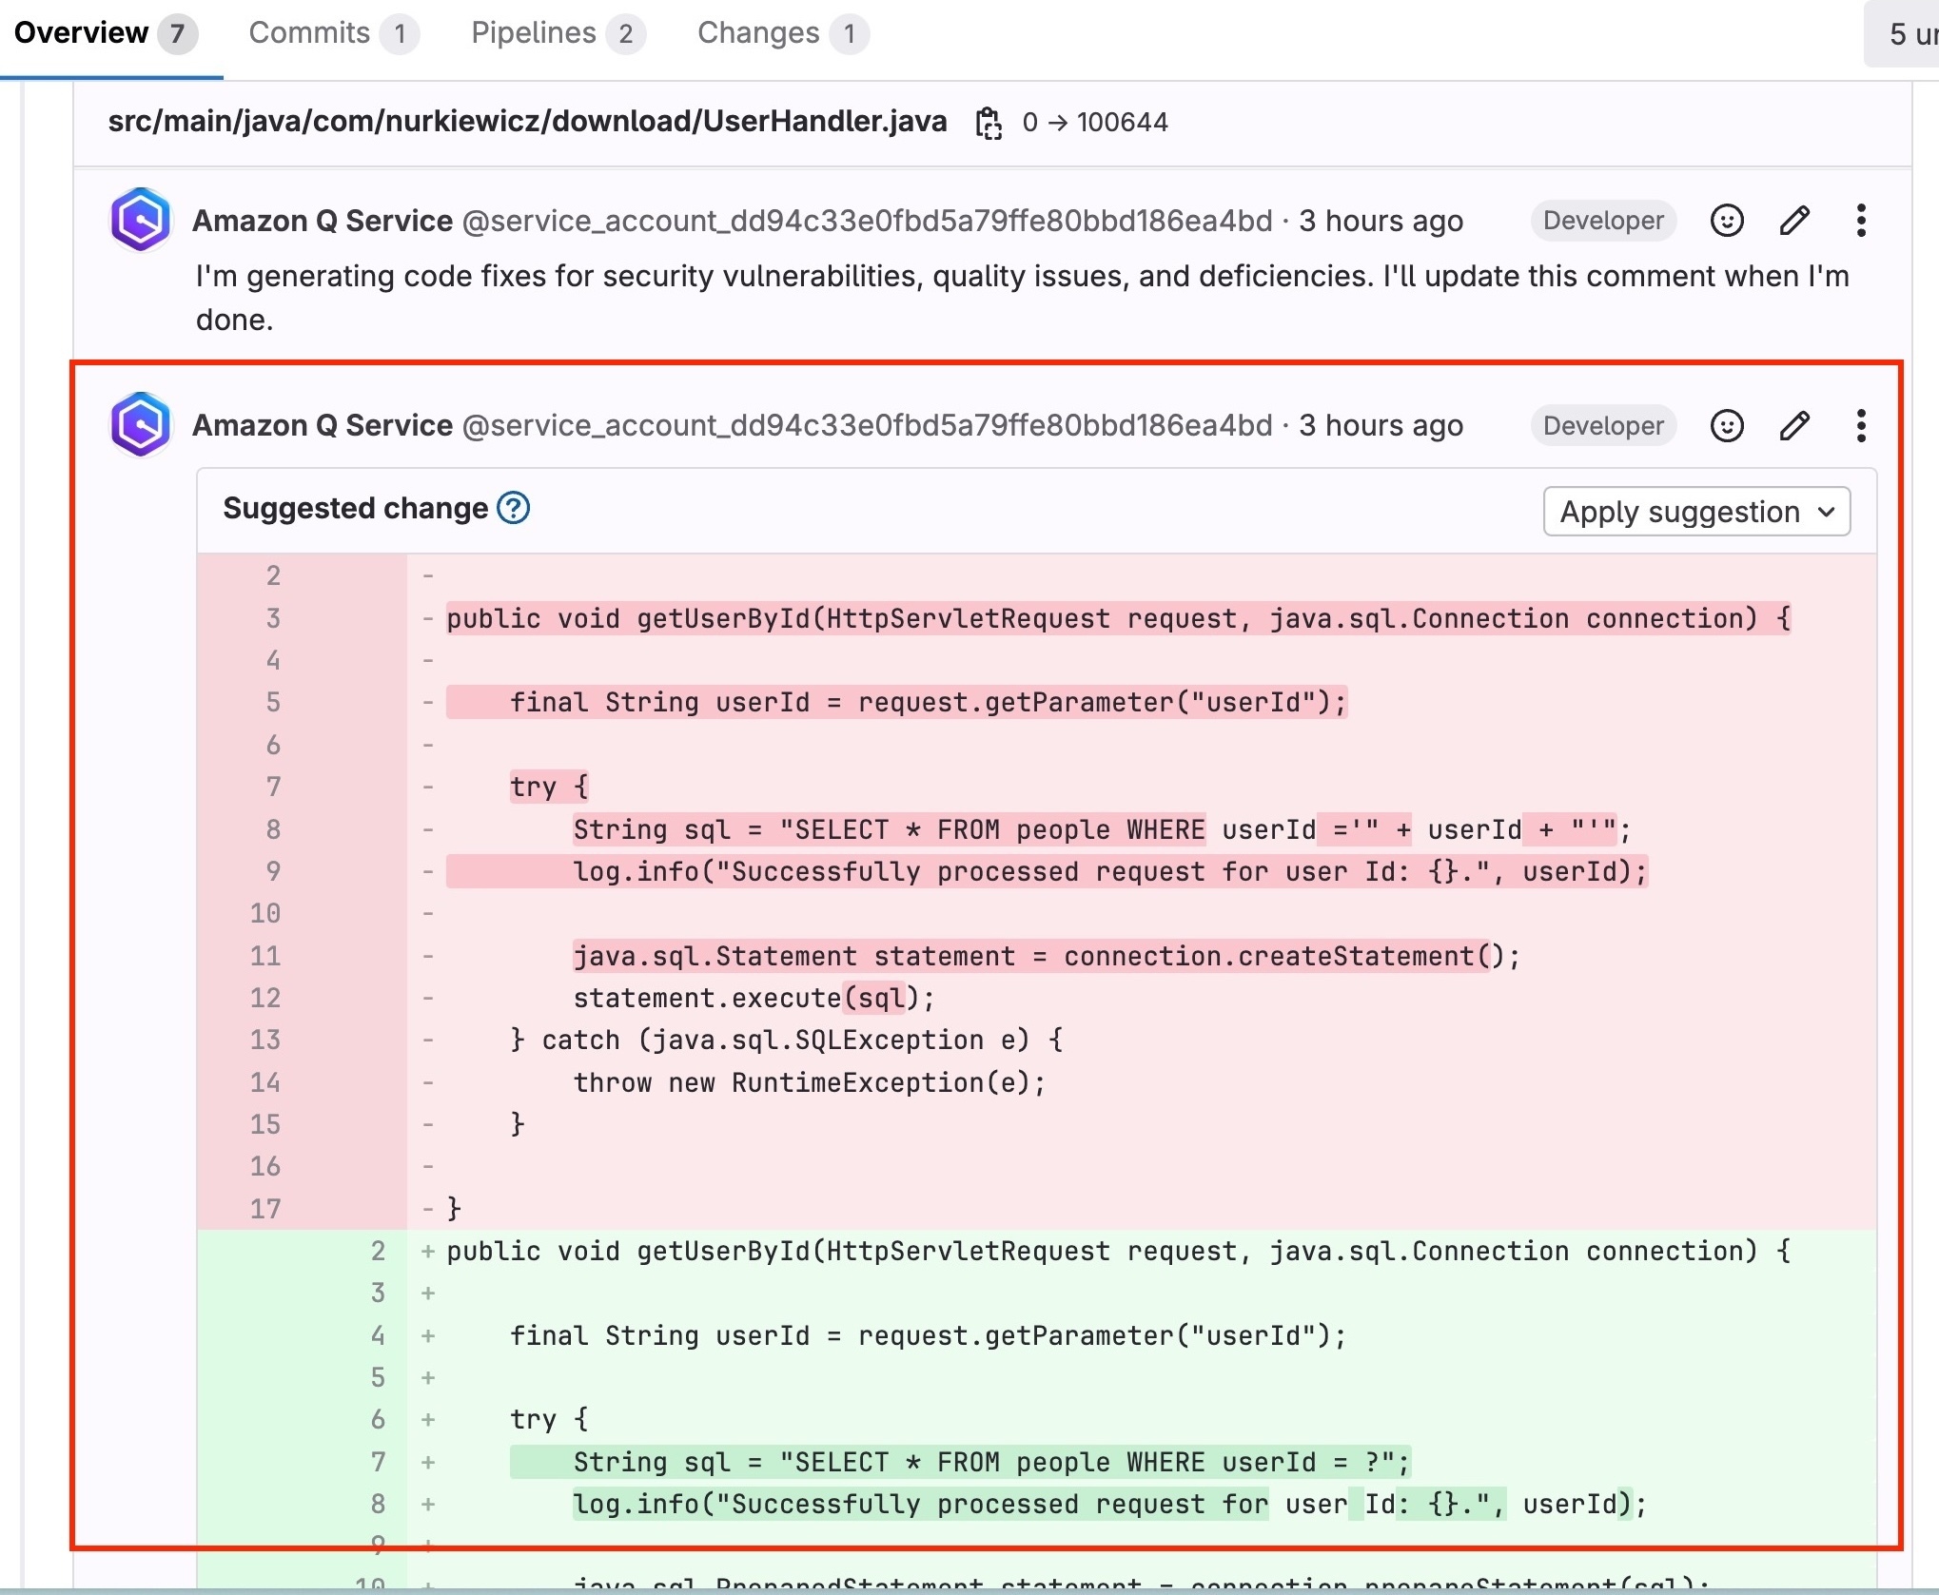Click the 'Suggested change' heading
1939x1595 pixels.
pos(355,508)
